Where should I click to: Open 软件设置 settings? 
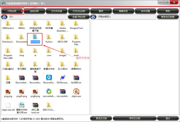[x=146, y=11]
